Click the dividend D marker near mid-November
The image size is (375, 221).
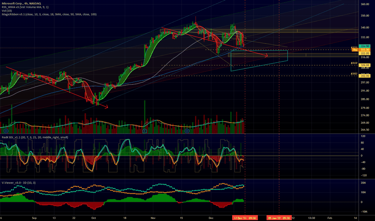click(x=187, y=131)
